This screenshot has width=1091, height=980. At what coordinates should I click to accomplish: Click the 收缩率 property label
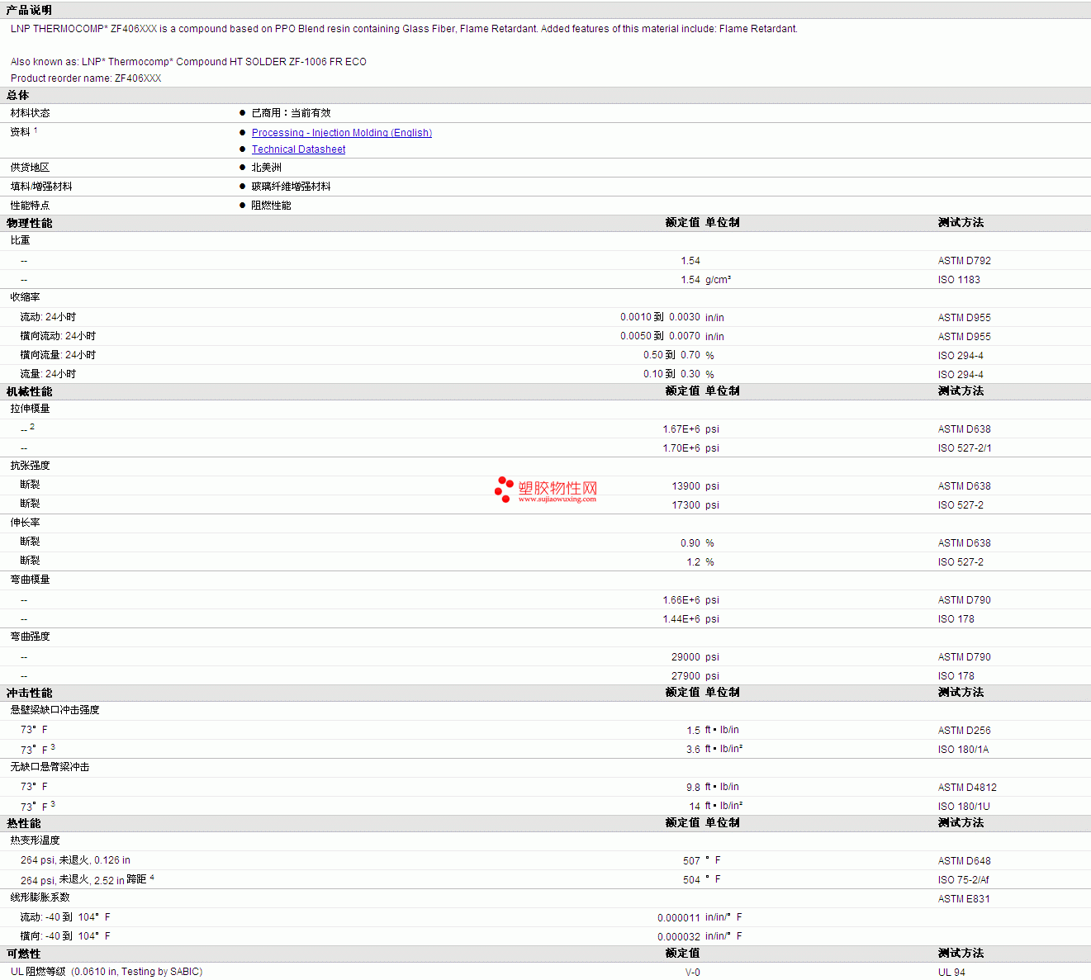(26, 297)
